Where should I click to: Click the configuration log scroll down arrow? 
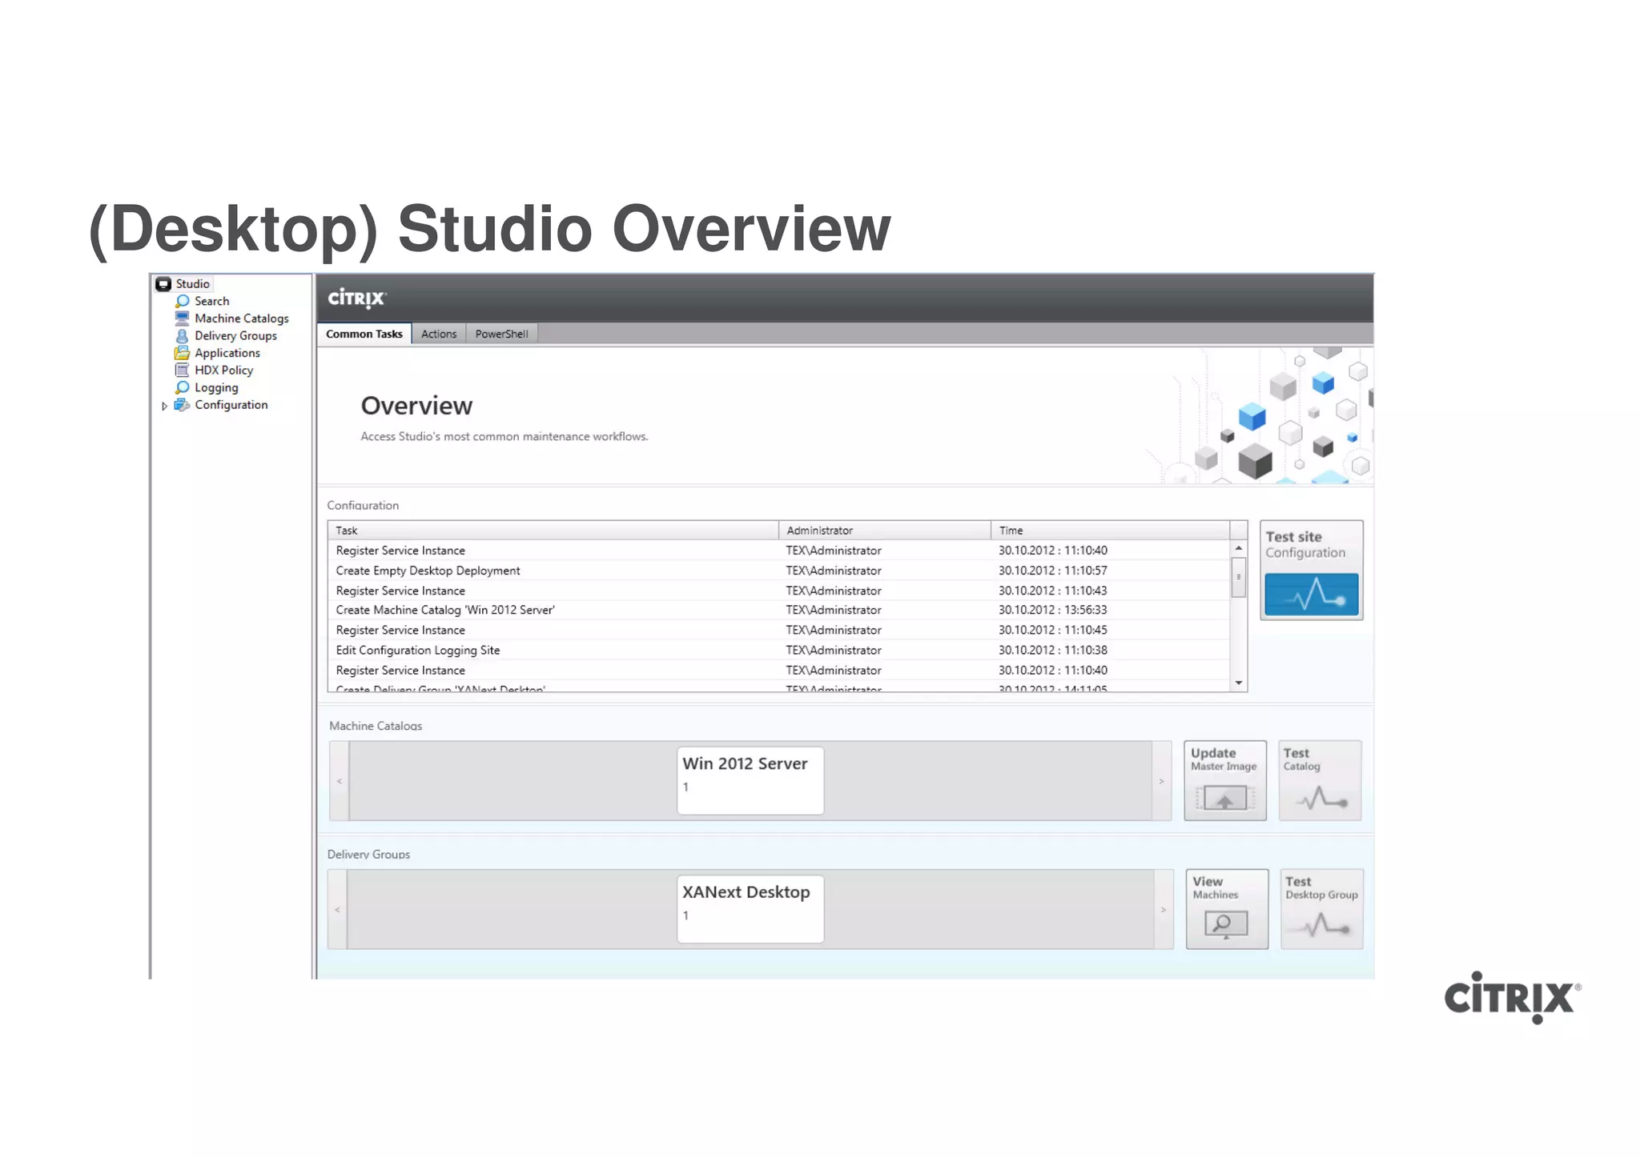point(1239,683)
